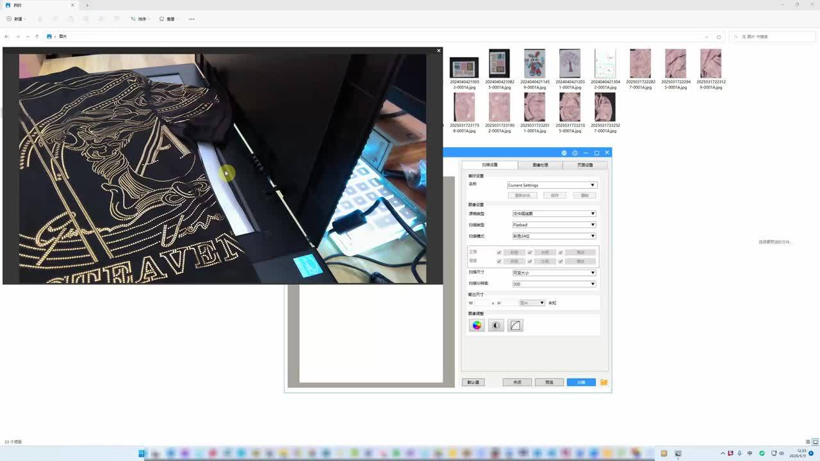Open the color adjustment wheel icon
Viewport: 820px width, 461px height.
(477, 325)
